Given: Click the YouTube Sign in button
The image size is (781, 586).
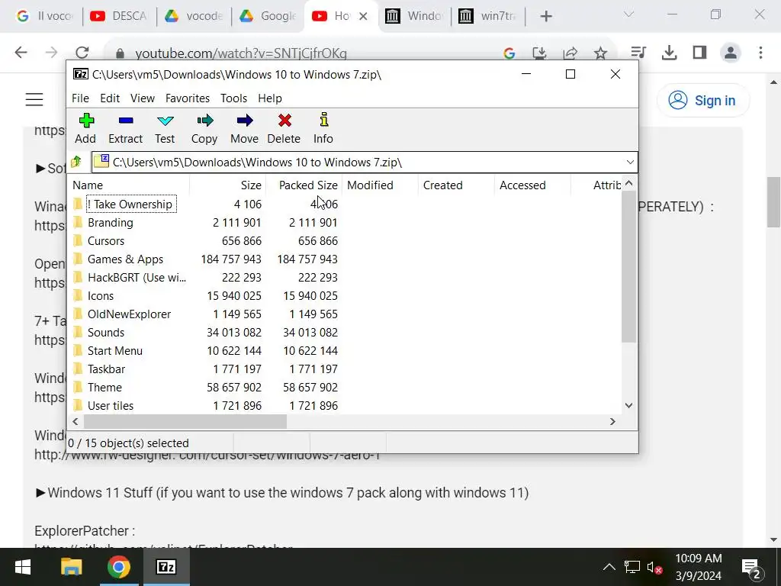Looking at the screenshot, I should [702, 100].
